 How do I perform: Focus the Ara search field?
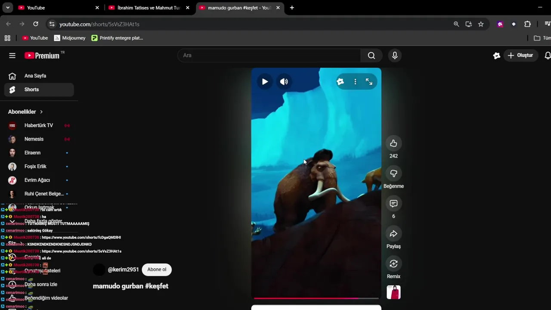269,55
